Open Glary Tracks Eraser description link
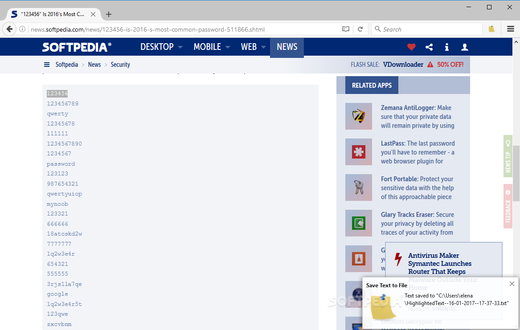This screenshot has width=520, height=330. [x=417, y=223]
